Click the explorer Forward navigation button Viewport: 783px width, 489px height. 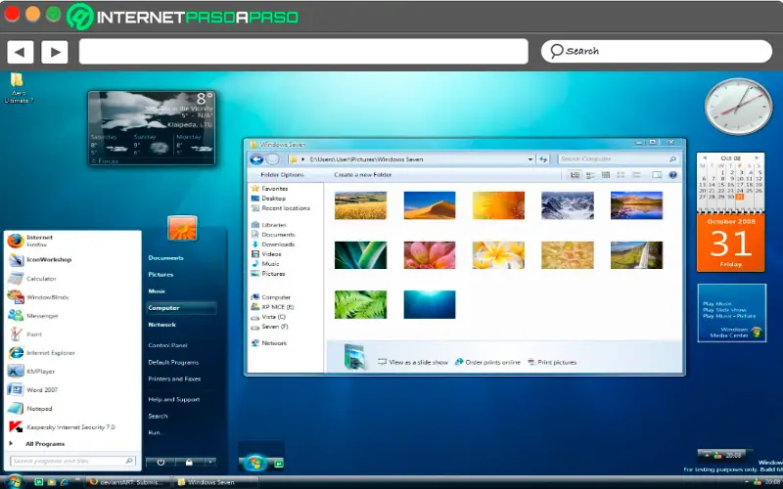272,159
